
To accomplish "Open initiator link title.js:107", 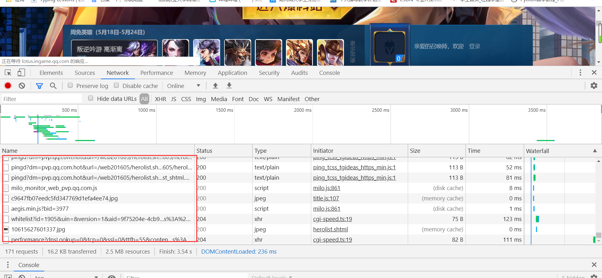I will 326,198.
